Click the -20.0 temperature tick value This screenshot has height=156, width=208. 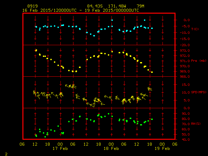click(x=185, y=45)
